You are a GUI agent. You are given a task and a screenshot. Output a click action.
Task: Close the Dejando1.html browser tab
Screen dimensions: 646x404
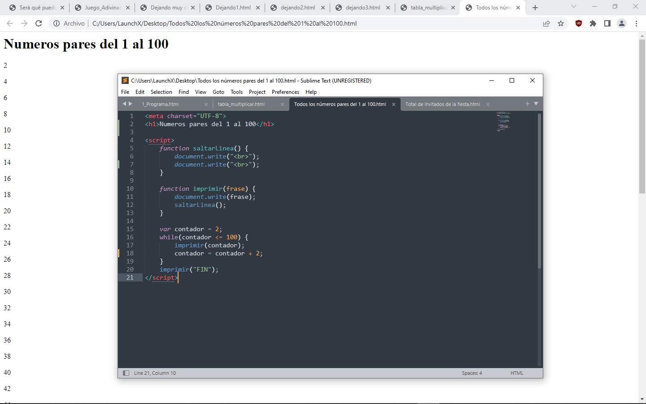258,8
